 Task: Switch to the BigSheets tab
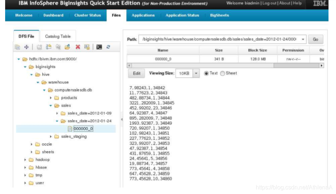pos(219,15)
